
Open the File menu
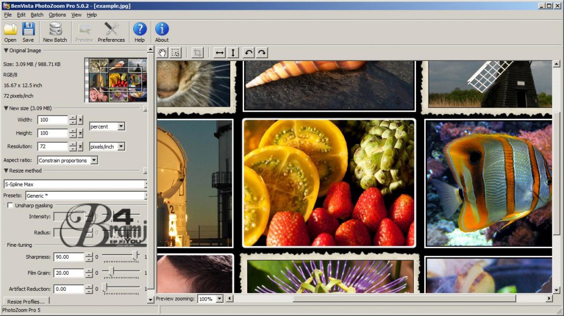coord(8,15)
